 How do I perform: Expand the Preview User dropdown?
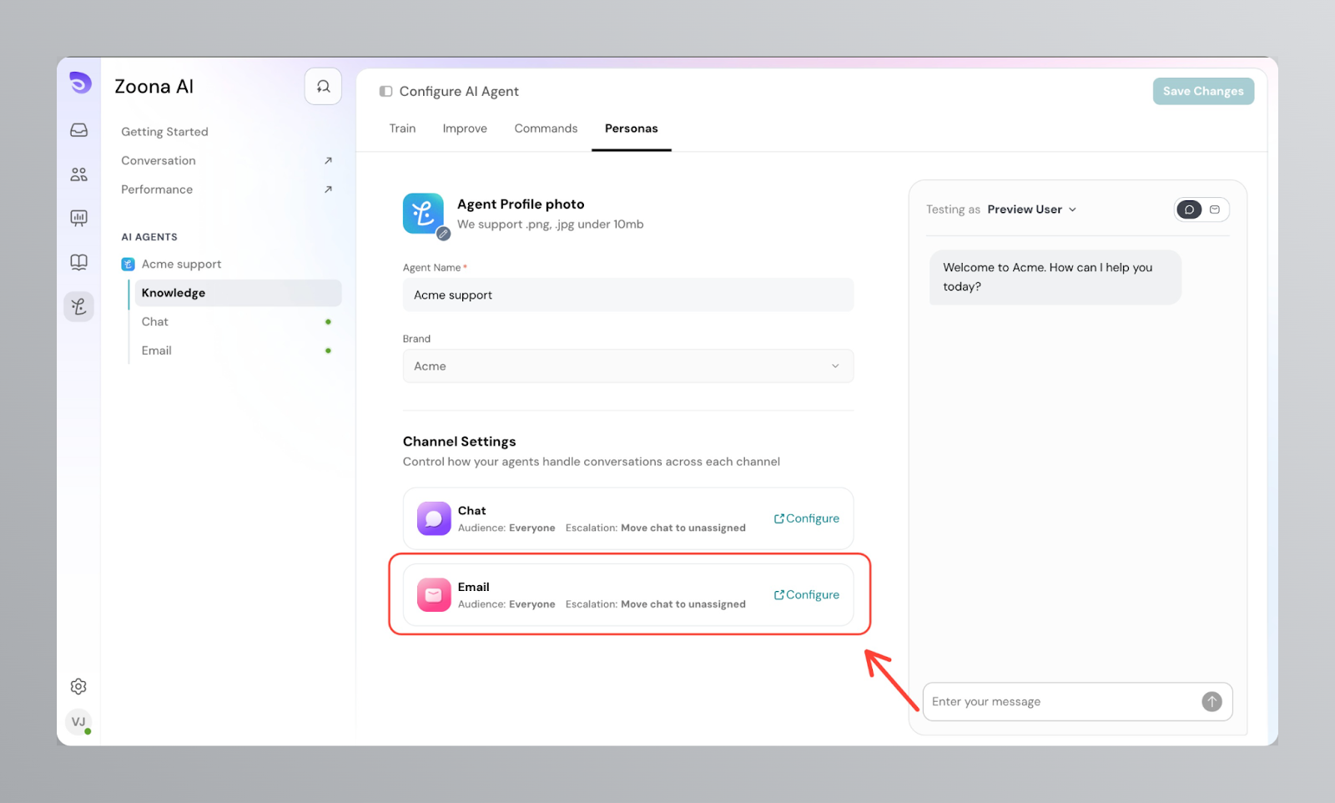click(1032, 210)
